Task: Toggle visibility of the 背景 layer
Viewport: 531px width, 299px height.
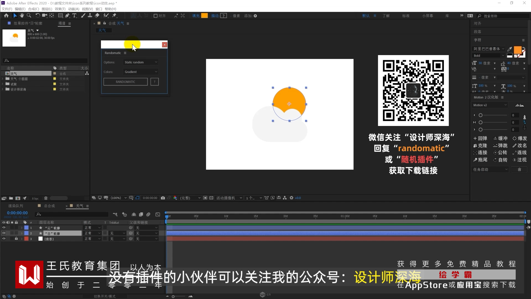Action: tap(4, 239)
